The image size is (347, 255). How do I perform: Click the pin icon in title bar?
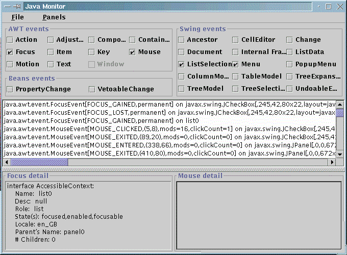coord(17,6)
